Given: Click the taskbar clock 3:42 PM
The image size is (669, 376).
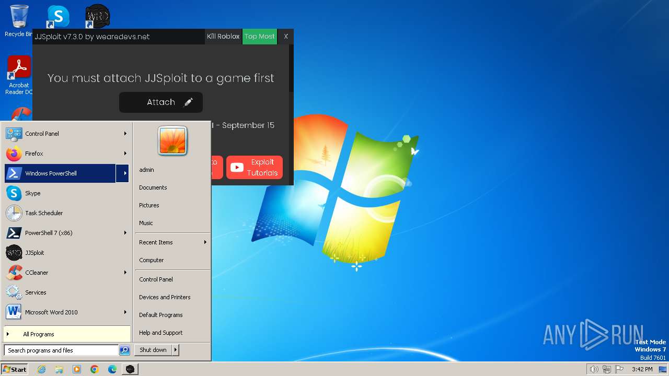Looking at the screenshot, I should point(642,369).
